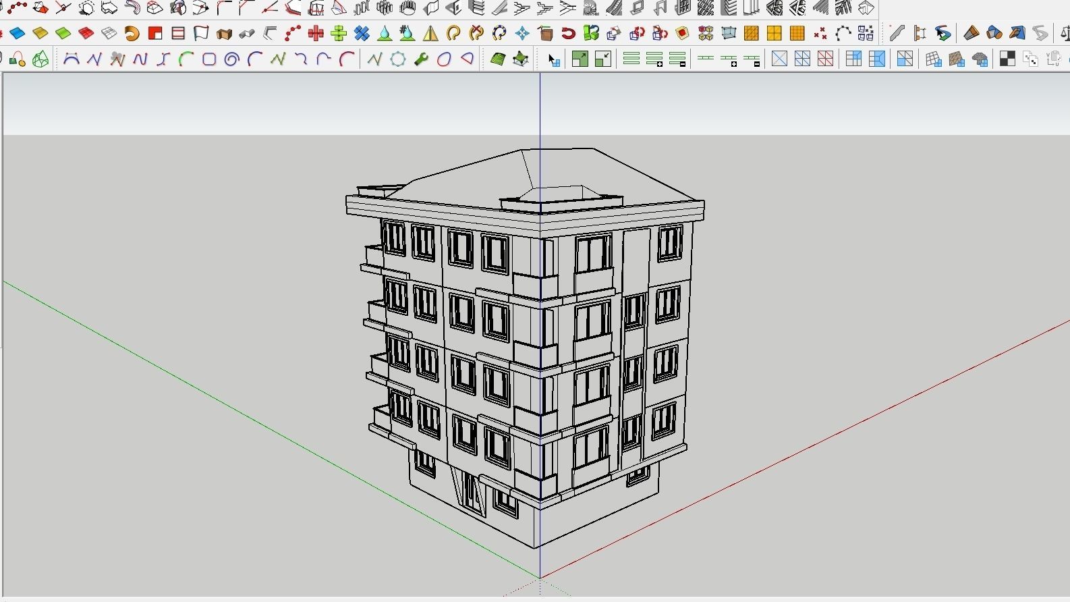Click the red cross icon
This screenshot has width=1070, height=602.
[x=316, y=33]
